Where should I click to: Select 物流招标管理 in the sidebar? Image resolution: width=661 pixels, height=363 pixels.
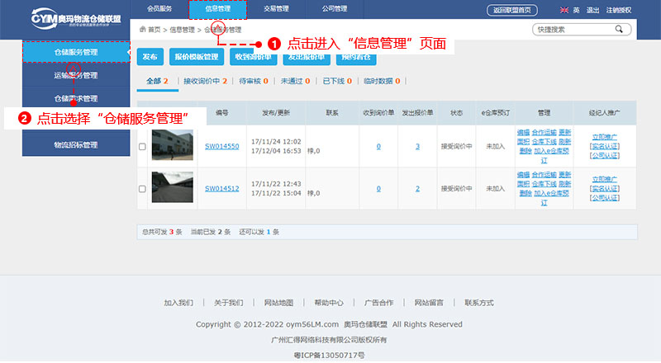pos(76,145)
